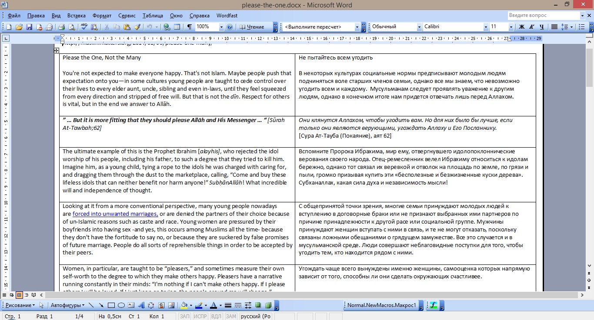
Task: Open Print Preview
Action: tap(72, 27)
